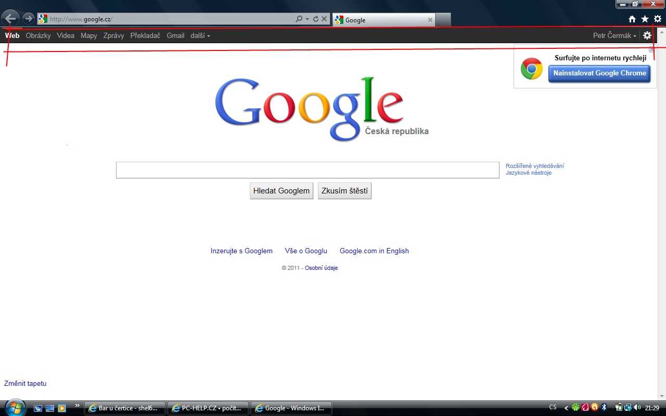Open 'Google.com in English' link
This screenshot has width=666, height=416.
click(x=374, y=251)
